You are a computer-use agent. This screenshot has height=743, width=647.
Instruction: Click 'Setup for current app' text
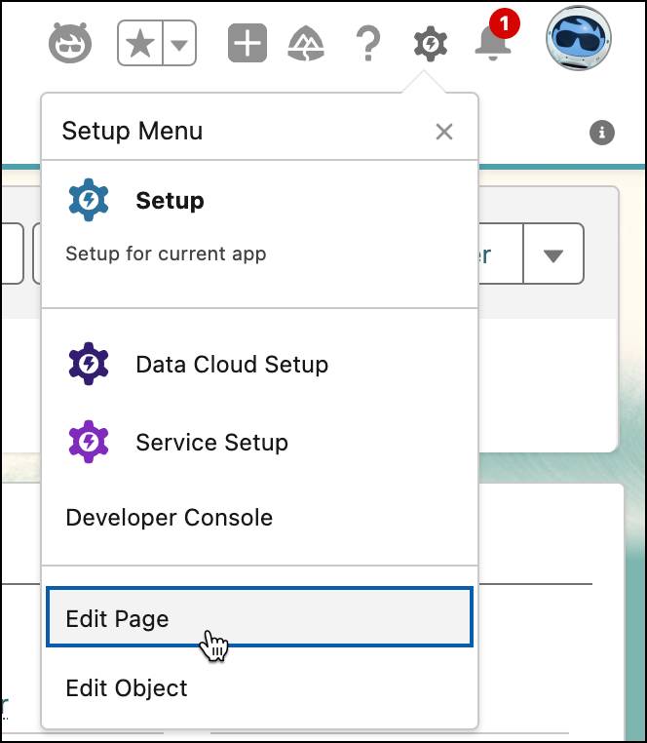click(166, 254)
